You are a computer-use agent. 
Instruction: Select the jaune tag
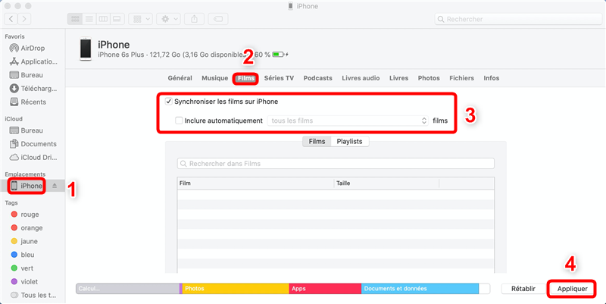pyautogui.click(x=25, y=241)
